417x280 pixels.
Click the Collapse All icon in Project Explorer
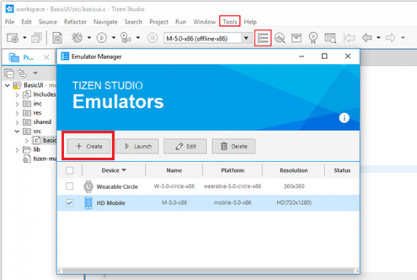[9, 73]
